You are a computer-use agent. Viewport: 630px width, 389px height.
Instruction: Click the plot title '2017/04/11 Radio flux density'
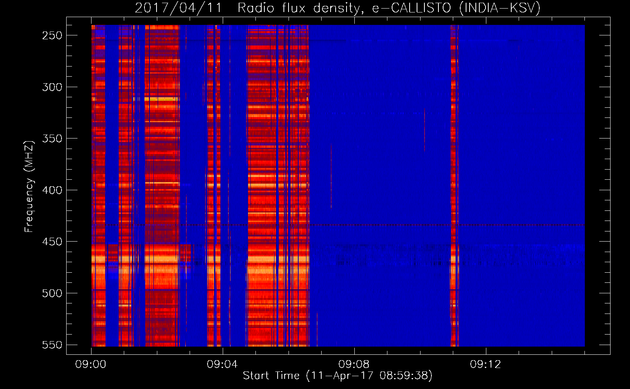[338, 8]
